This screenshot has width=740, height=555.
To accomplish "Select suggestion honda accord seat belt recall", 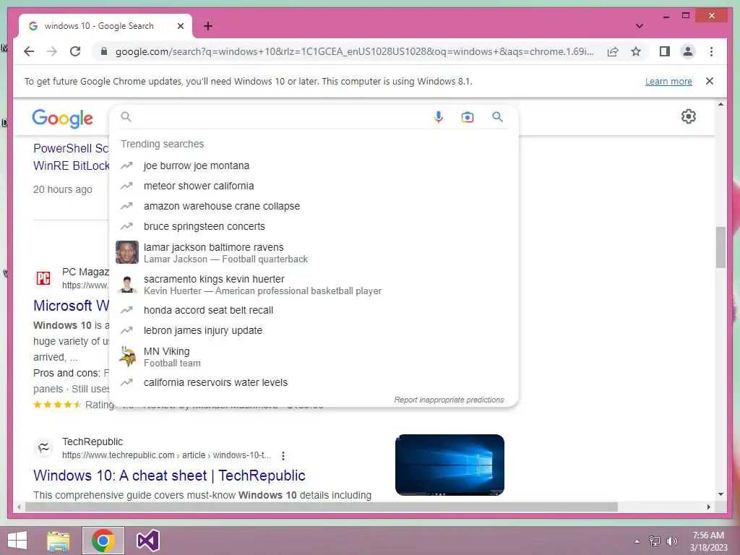I will click(x=314, y=310).
